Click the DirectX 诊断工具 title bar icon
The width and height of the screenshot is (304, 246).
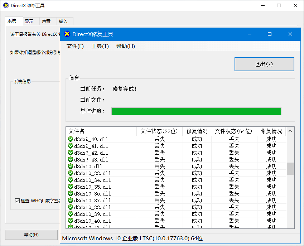[x=6, y=6]
